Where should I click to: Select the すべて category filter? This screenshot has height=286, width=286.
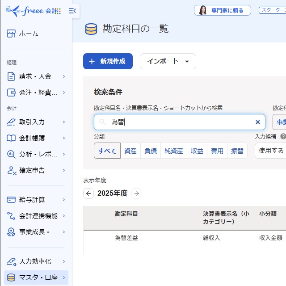(x=107, y=151)
